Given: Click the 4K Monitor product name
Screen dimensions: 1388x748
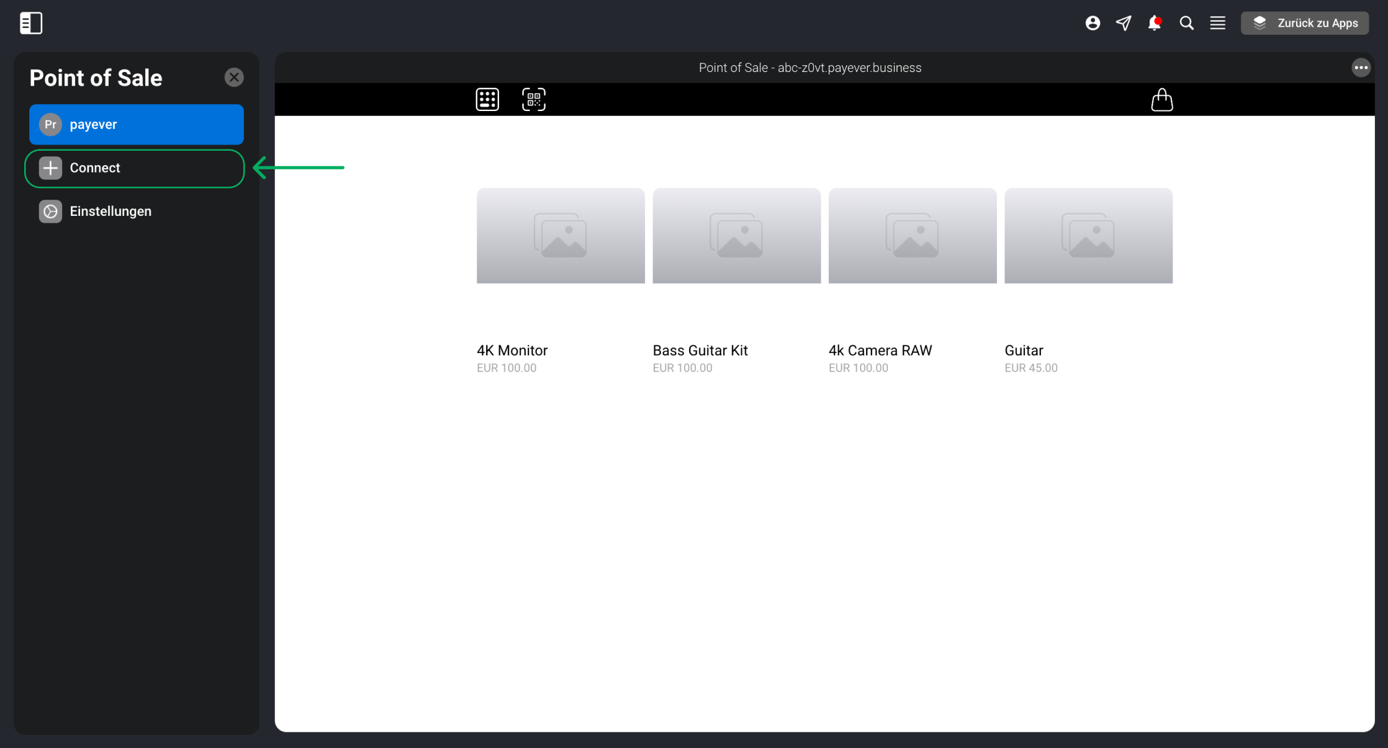Looking at the screenshot, I should pyautogui.click(x=512, y=350).
